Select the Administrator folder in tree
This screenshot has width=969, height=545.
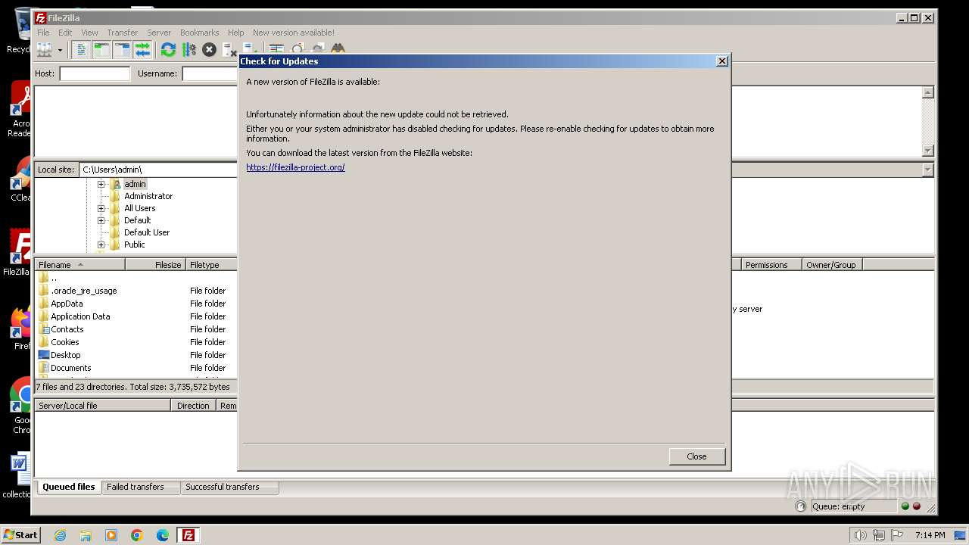(148, 196)
